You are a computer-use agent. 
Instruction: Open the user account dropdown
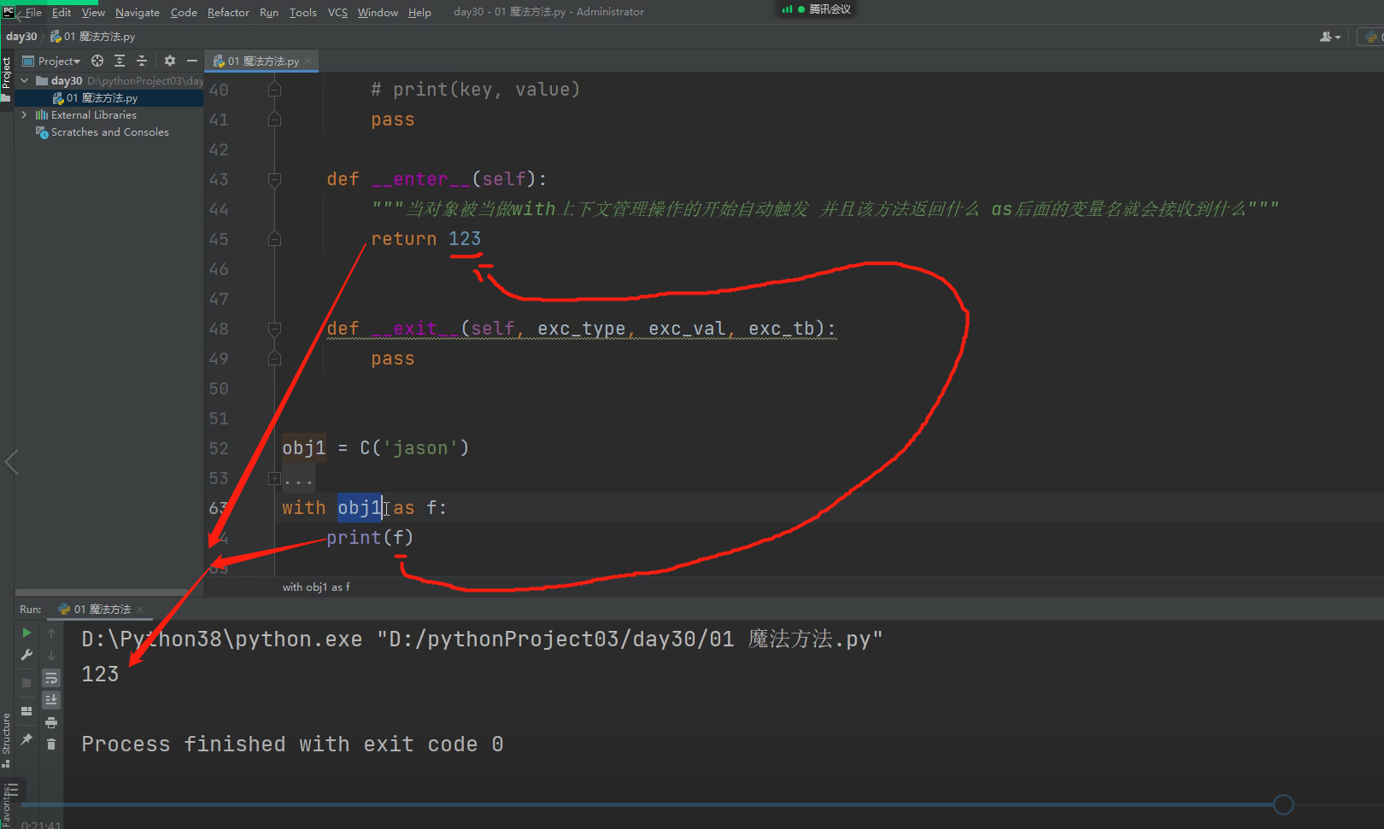click(x=1330, y=37)
